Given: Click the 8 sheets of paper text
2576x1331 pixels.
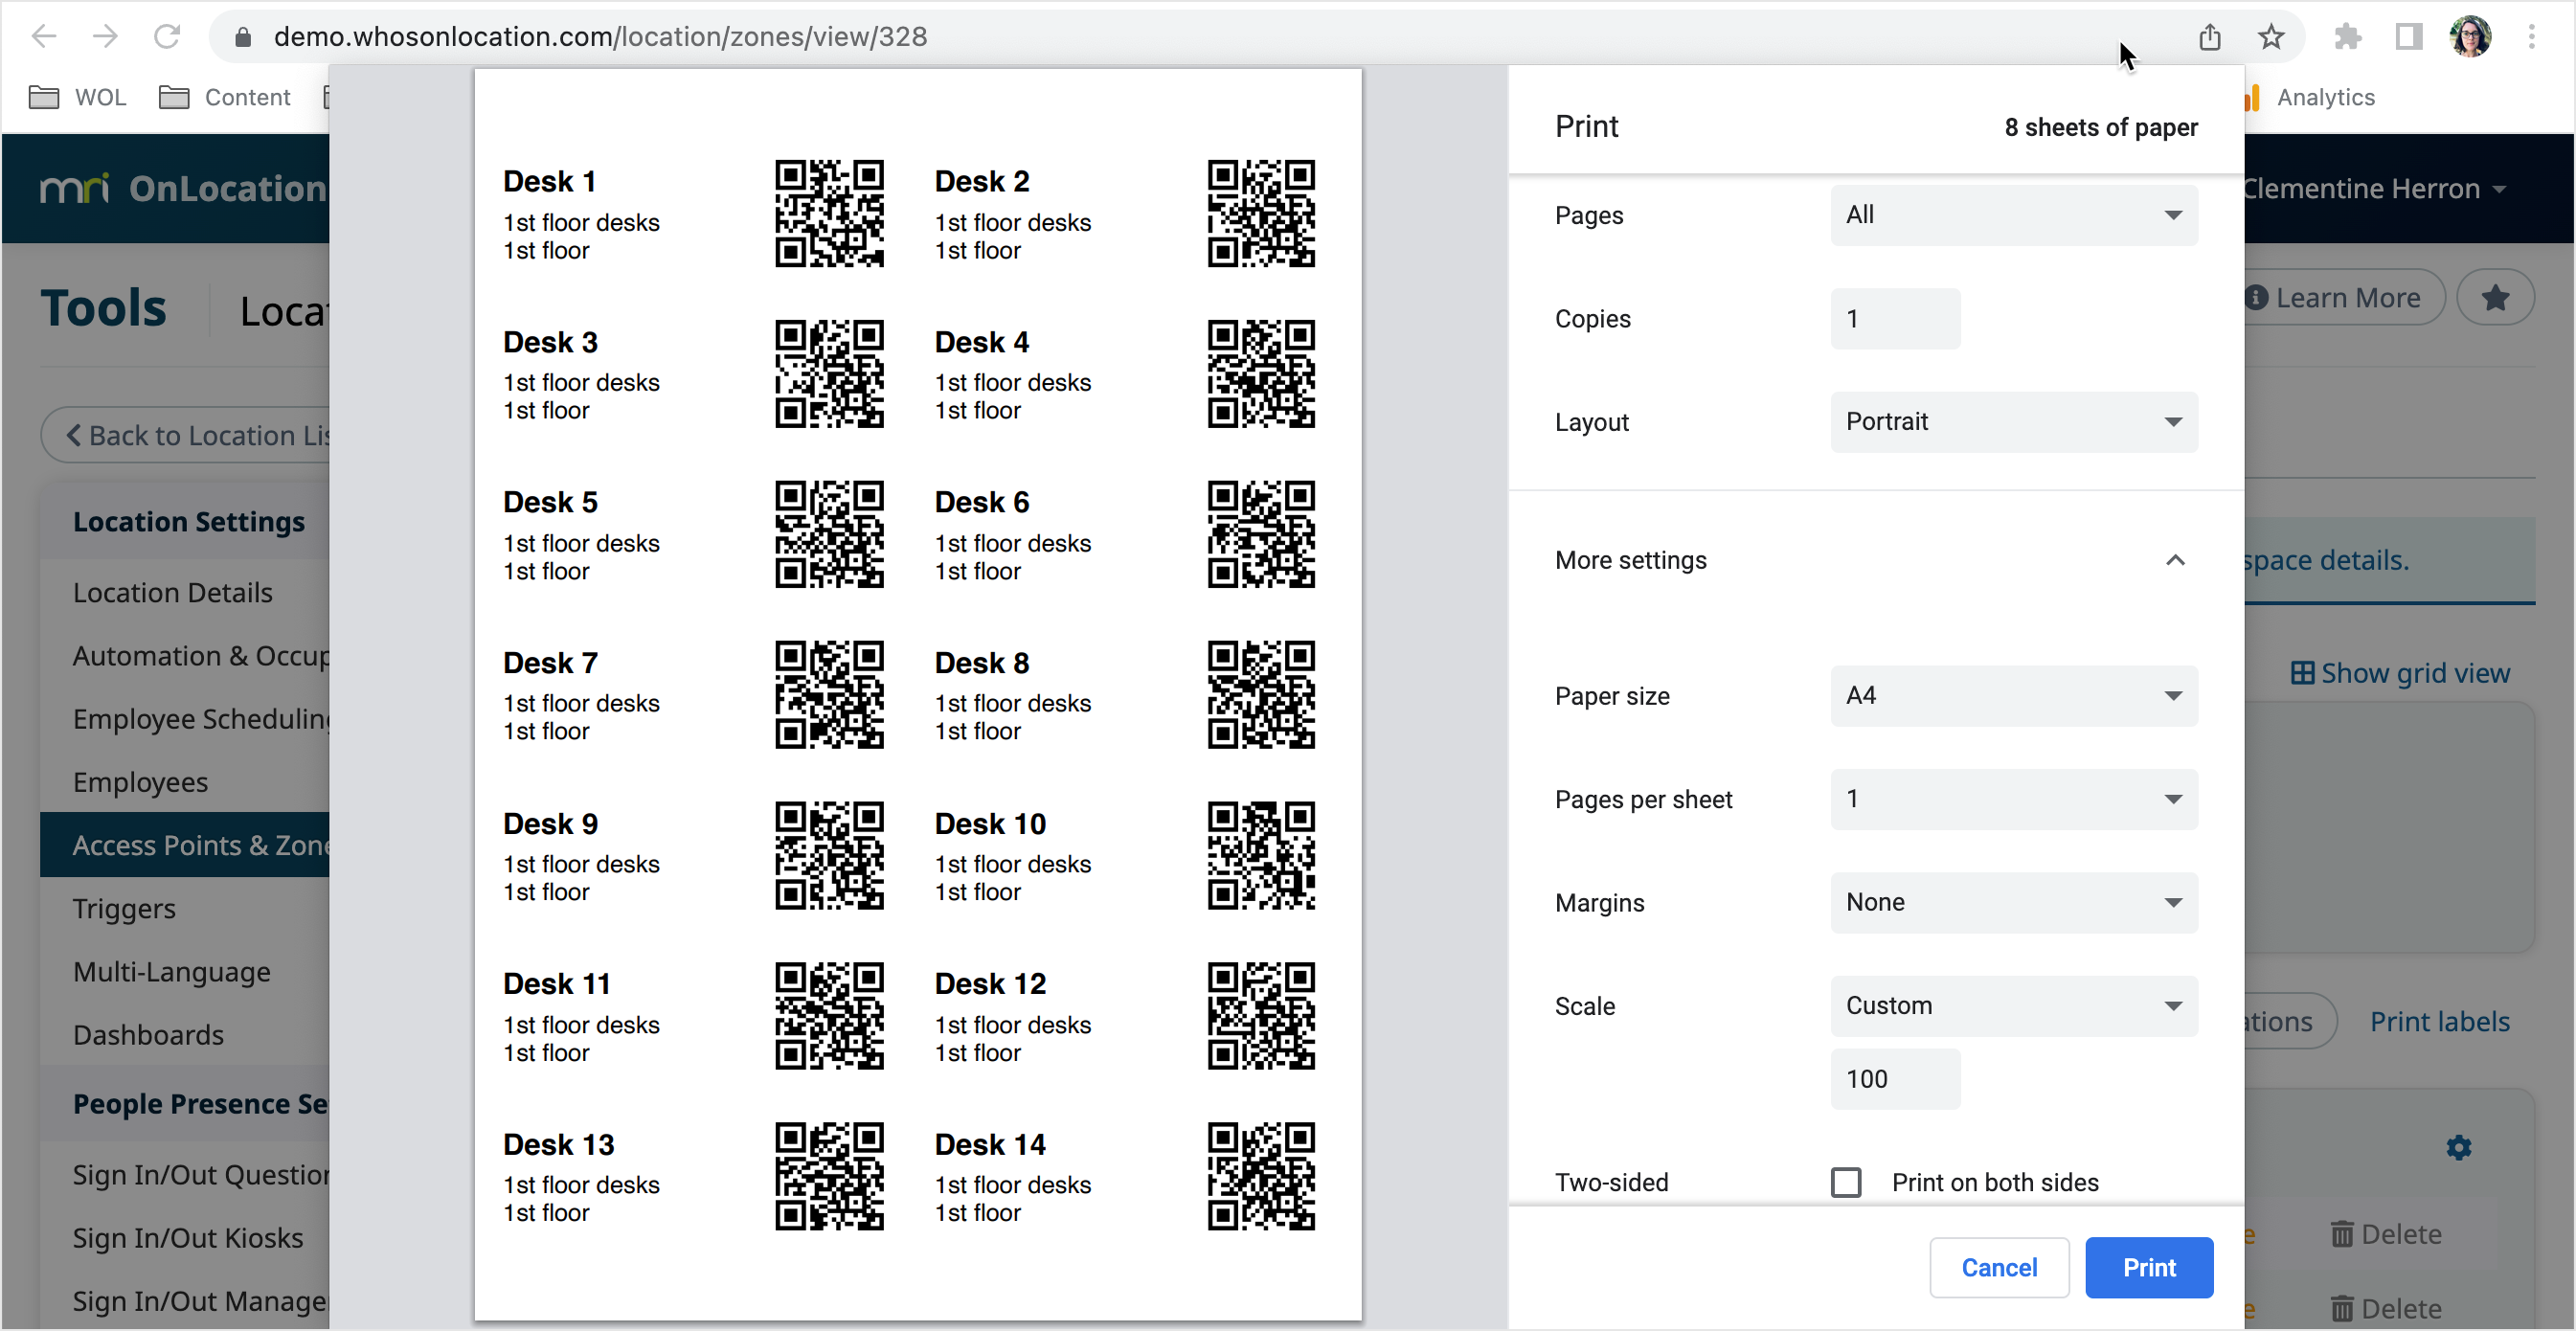Looking at the screenshot, I should point(2101,127).
